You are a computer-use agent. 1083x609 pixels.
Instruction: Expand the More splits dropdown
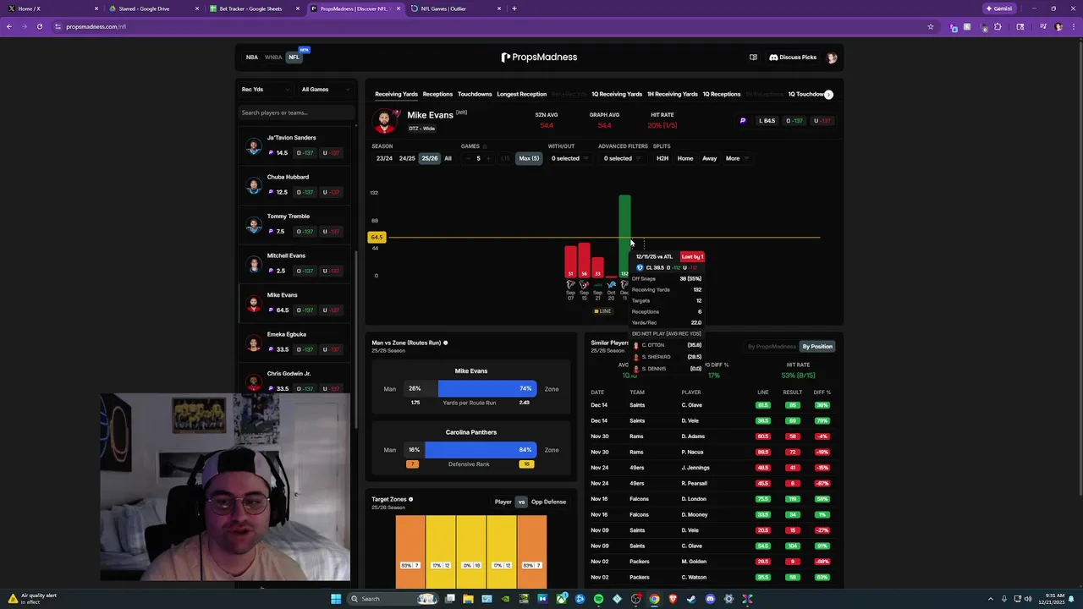coord(736,158)
